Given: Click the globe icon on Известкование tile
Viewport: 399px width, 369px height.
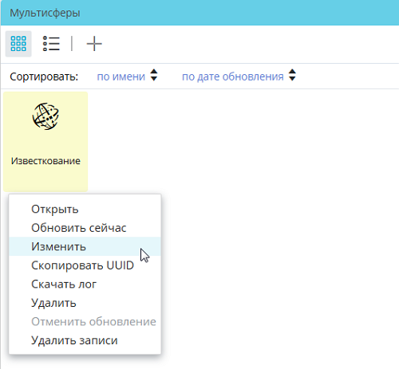Looking at the screenshot, I should (45, 116).
